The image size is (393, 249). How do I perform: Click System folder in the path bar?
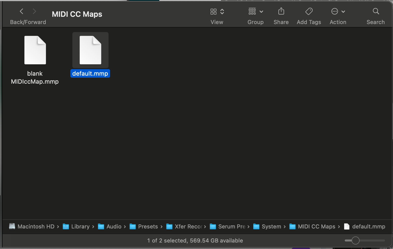[267, 226]
